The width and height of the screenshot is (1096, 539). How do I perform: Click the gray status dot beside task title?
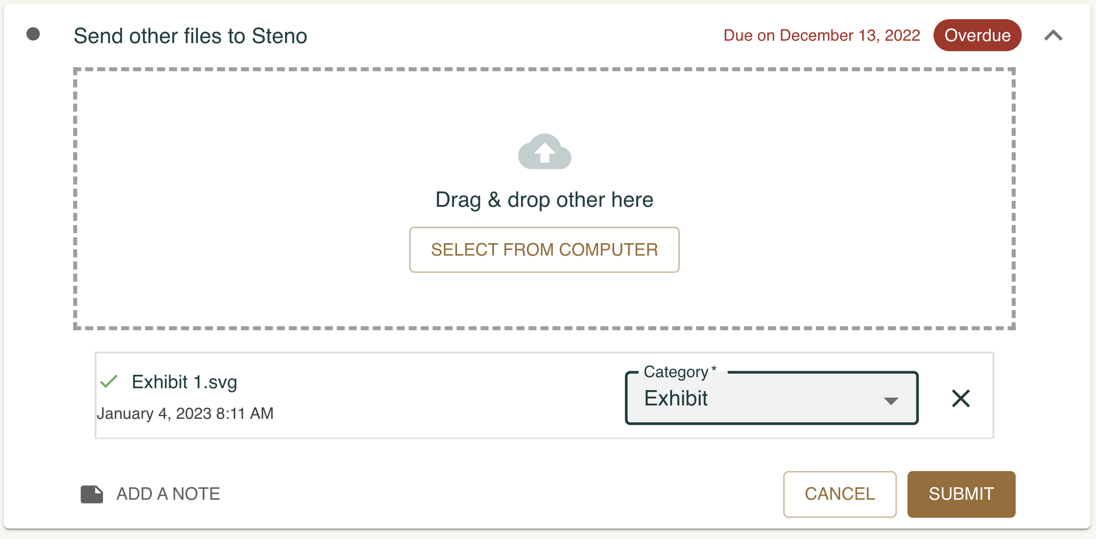(33, 34)
